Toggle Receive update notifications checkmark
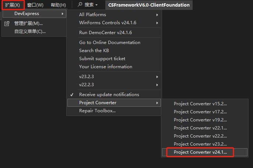253x168 pixels. [x=72, y=95]
